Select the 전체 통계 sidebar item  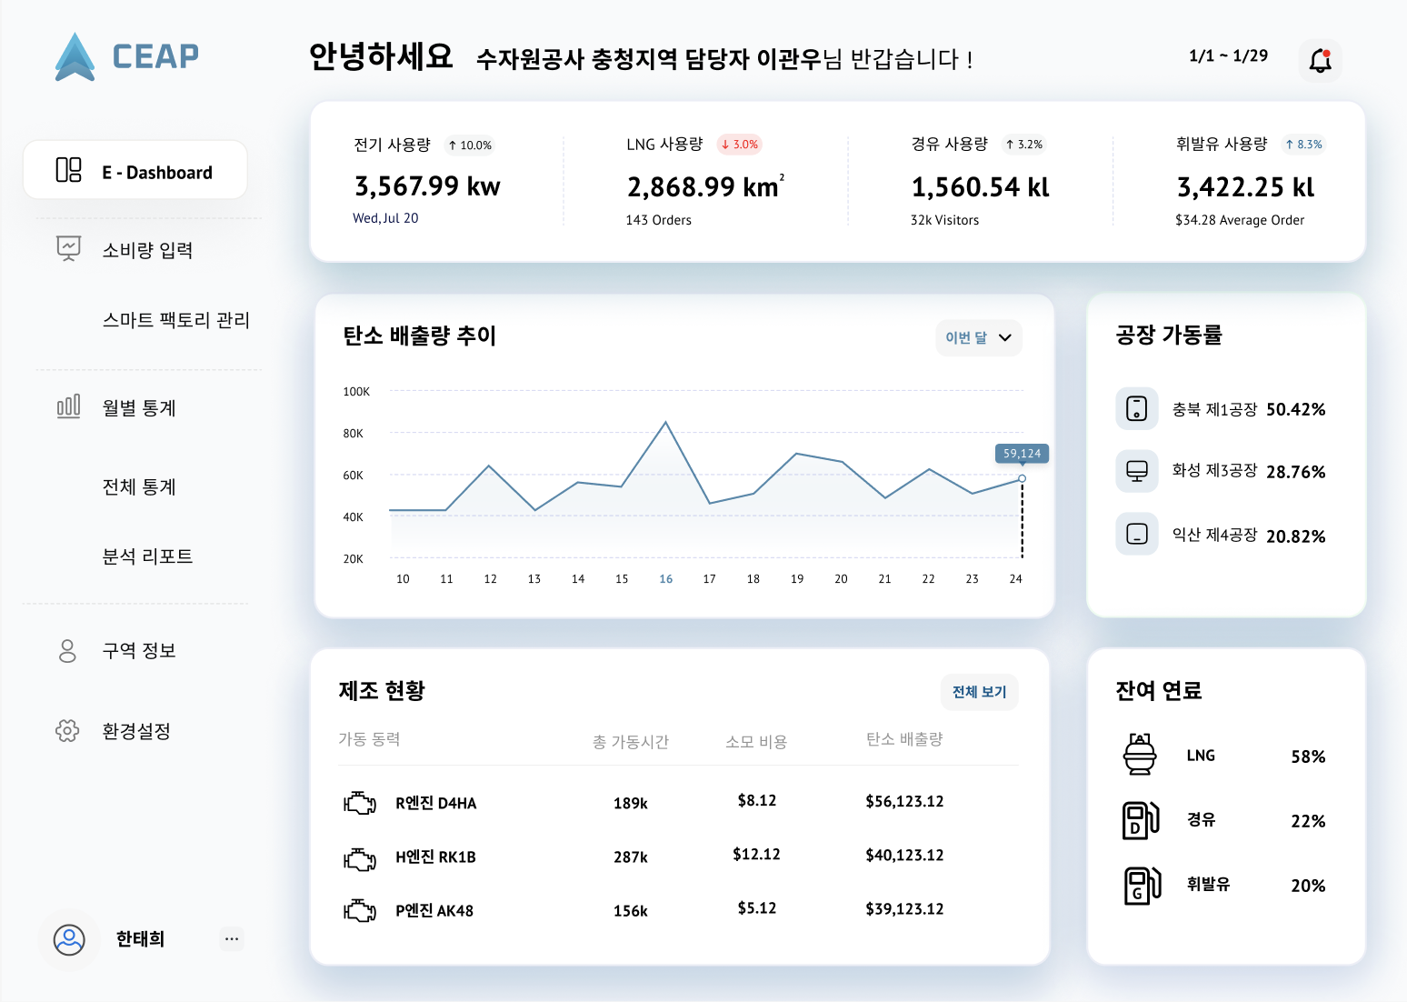tap(140, 486)
